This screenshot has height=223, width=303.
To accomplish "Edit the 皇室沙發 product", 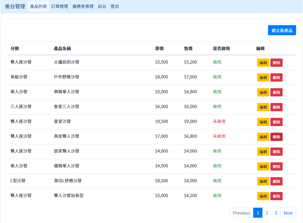I will 263,122.
